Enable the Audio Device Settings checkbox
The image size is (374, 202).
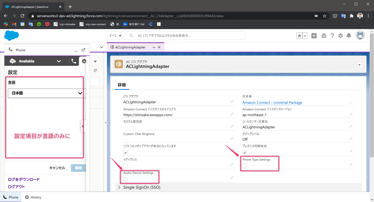coord(125,179)
